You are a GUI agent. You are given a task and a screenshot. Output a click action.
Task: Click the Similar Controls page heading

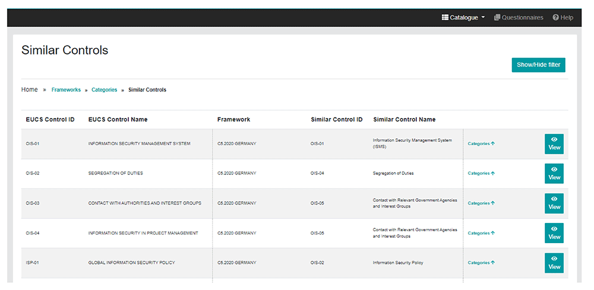click(65, 50)
